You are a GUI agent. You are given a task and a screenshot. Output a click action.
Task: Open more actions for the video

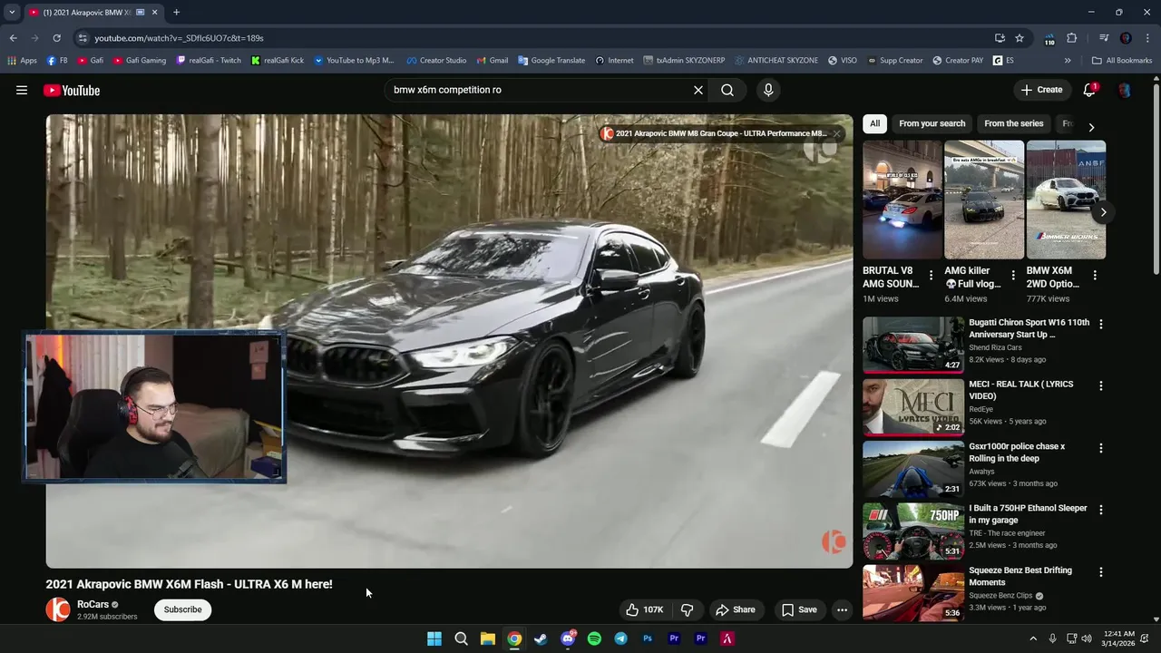pyautogui.click(x=842, y=609)
